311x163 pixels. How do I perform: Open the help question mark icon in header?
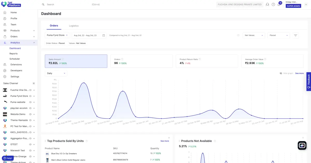pos(273,4)
